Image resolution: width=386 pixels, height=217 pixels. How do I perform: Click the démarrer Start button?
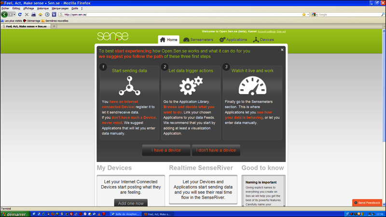[15, 214]
